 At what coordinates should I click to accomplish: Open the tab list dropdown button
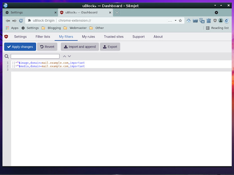tap(216, 13)
